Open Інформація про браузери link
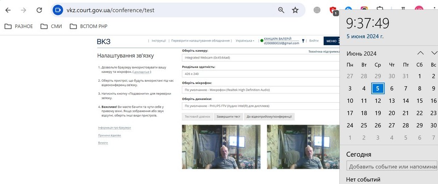 pos(114,128)
